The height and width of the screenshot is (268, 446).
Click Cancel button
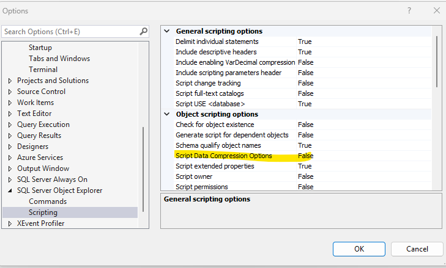coord(417,249)
